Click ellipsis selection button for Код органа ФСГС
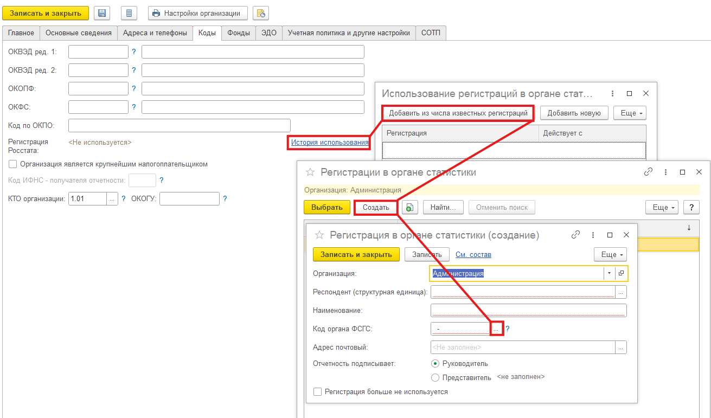 [497, 329]
